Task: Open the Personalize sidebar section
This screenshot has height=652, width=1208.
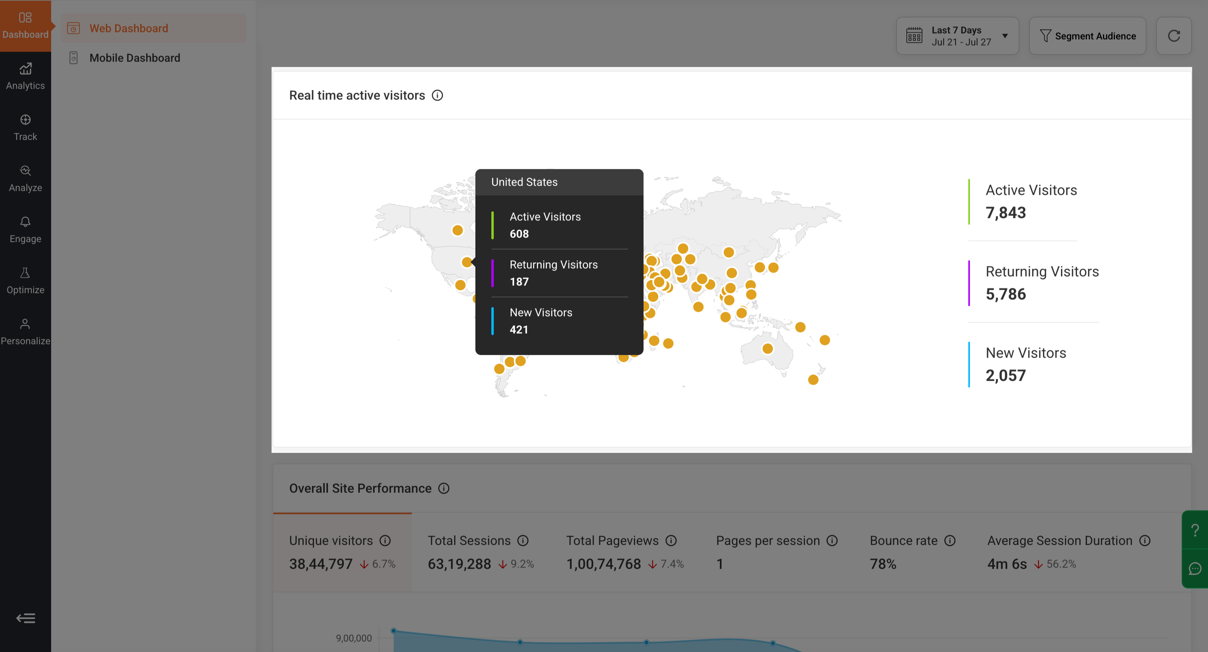Action: pyautogui.click(x=25, y=332)
